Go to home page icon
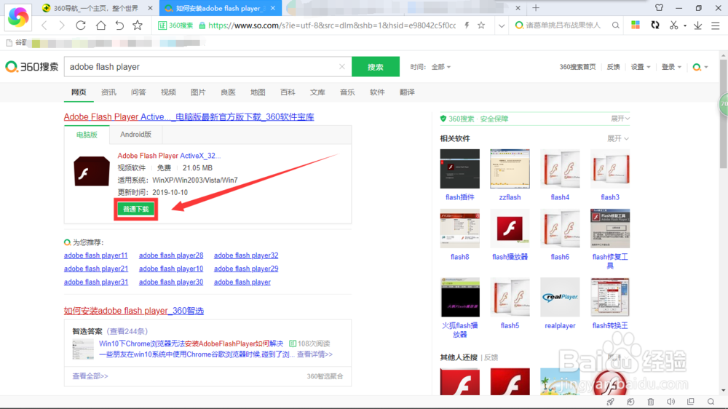Screen dimensions: 728x409 100,25
